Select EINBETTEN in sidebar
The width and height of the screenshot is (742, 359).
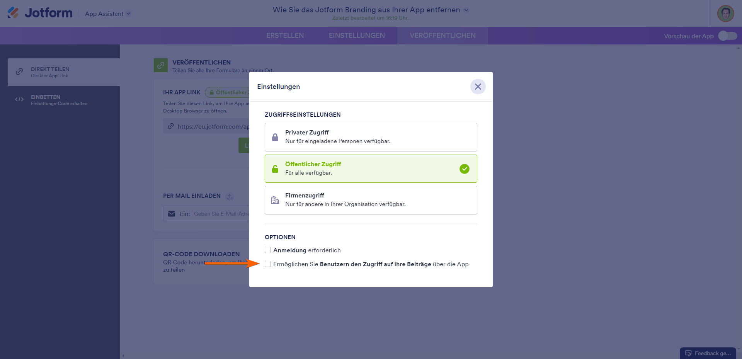(64, 100)
